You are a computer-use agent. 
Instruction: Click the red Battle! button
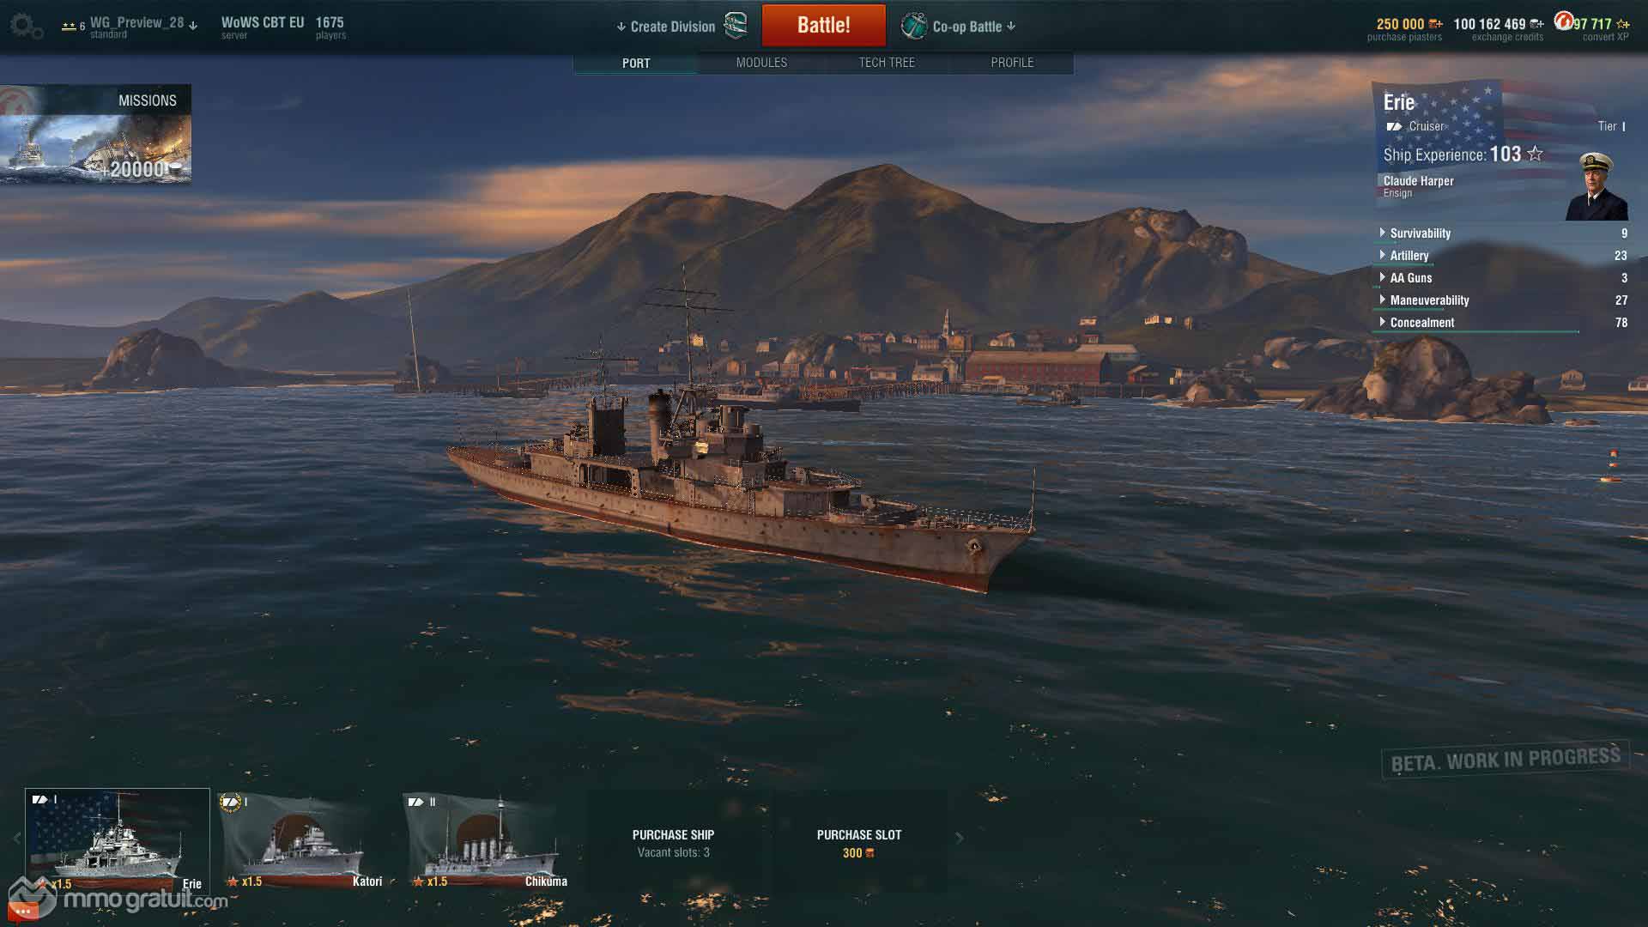pos(824,25)
